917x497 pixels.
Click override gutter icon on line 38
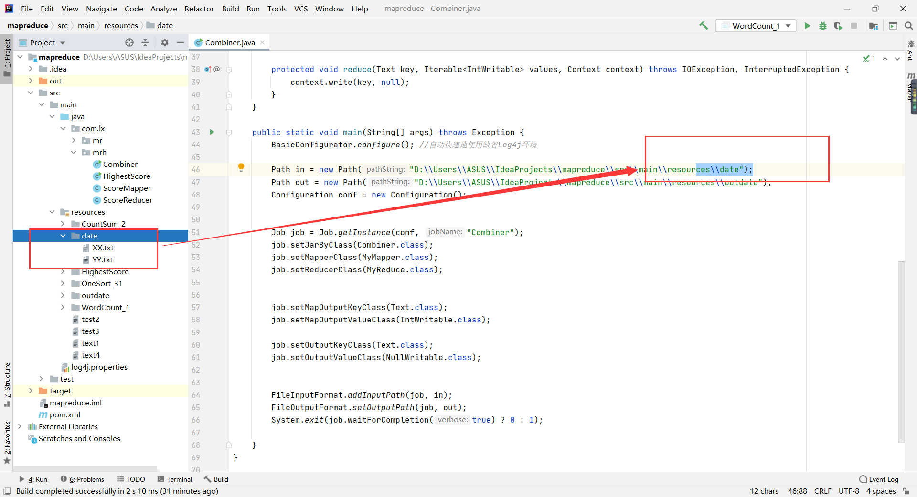click(x=208, y=69)
